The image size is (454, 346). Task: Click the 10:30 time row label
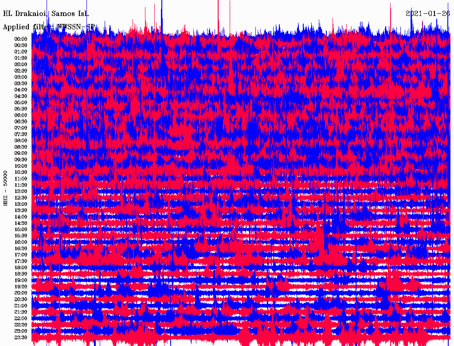[21, 172]
